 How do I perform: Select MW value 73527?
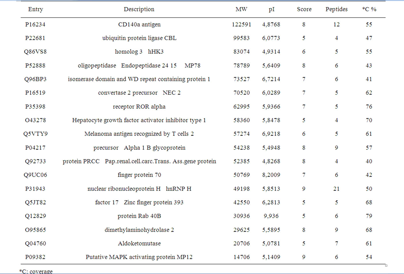[x=241, y=79]
